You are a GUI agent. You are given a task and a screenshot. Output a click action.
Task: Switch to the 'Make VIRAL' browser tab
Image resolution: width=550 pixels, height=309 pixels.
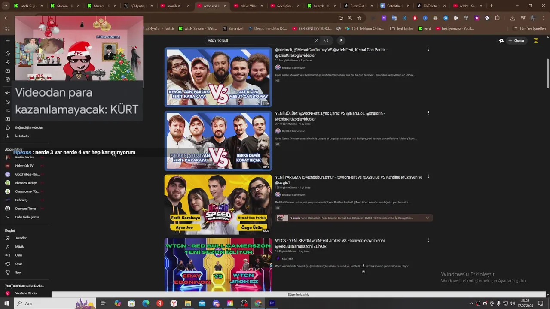click(248, 6)
